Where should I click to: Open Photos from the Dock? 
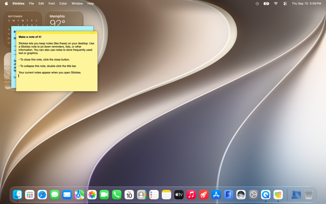(x=92, y=195)
